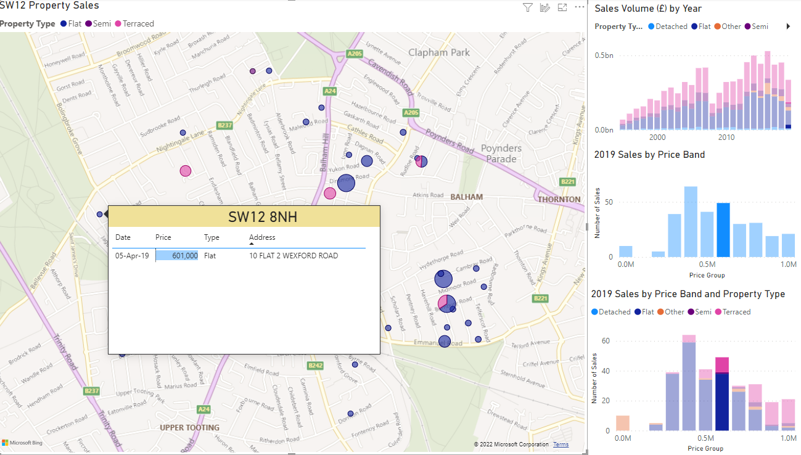Click the filter funnel icon on map visual
This screenshot has width=801, height=455.
pyautogui.click(x=527, y=7)
